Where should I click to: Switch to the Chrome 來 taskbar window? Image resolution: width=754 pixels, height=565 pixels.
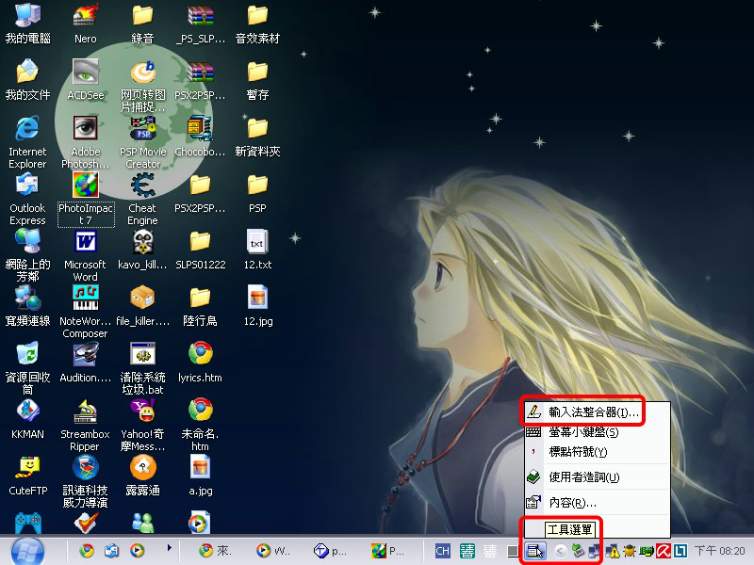216,551
